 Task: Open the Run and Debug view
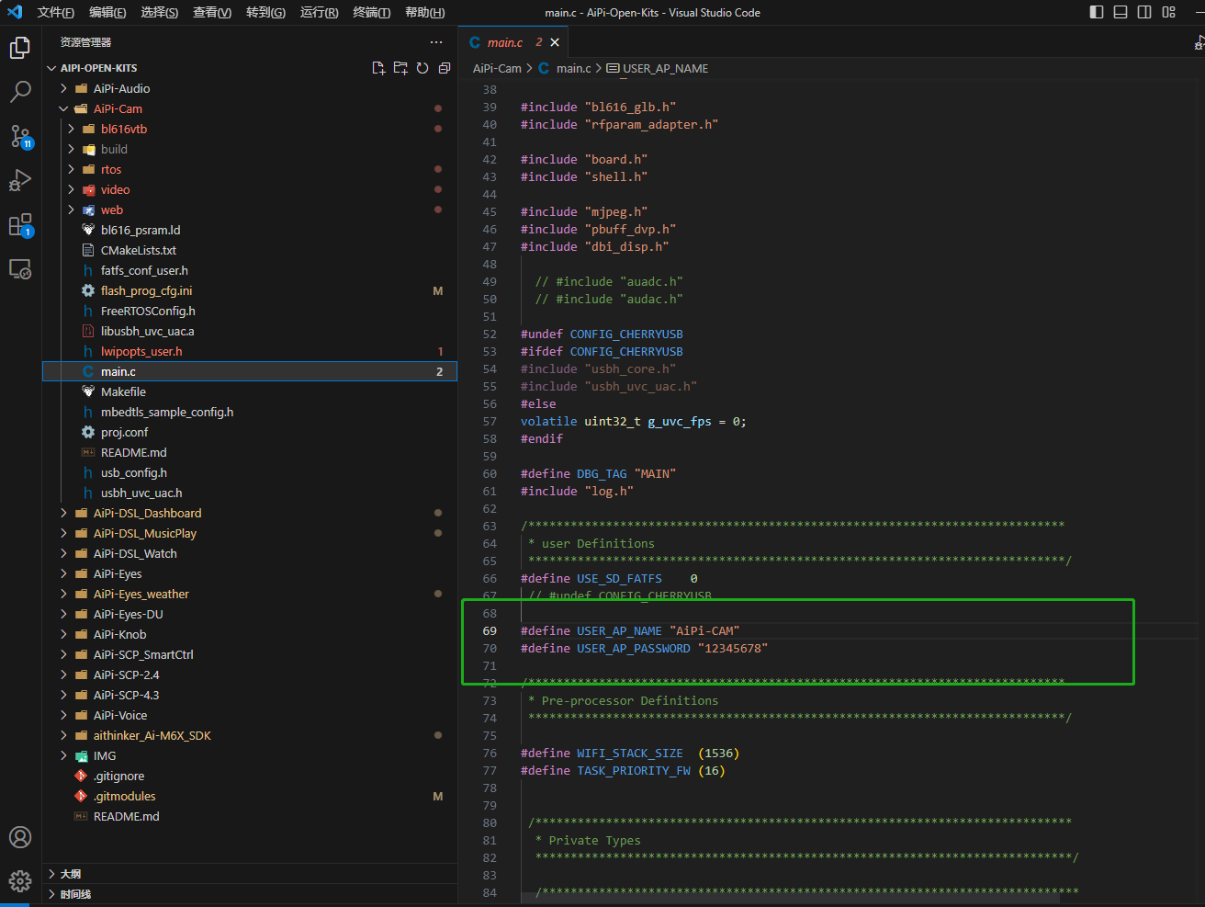tap(20, 180)
